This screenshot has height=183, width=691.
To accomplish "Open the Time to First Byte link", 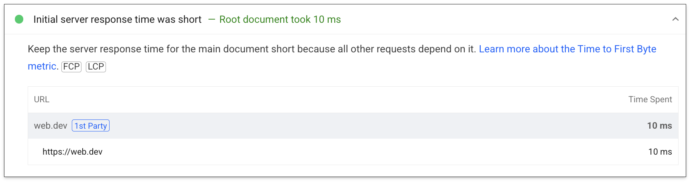I will pos(567,49).
